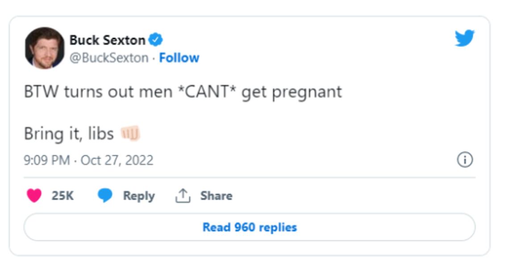508x277 pixels.
Task: Click the Share text label
Action: (216, 196)
